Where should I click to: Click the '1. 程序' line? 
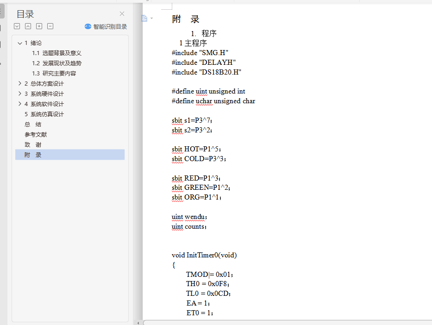pyautogui.click(x=204, y=34)
